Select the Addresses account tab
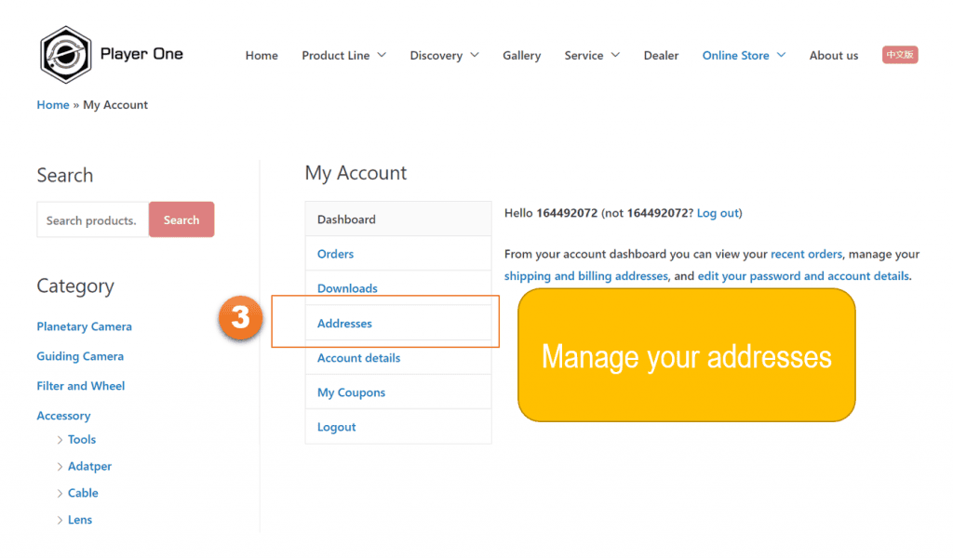Screen dimensions: 953x558 click(344, 324)
